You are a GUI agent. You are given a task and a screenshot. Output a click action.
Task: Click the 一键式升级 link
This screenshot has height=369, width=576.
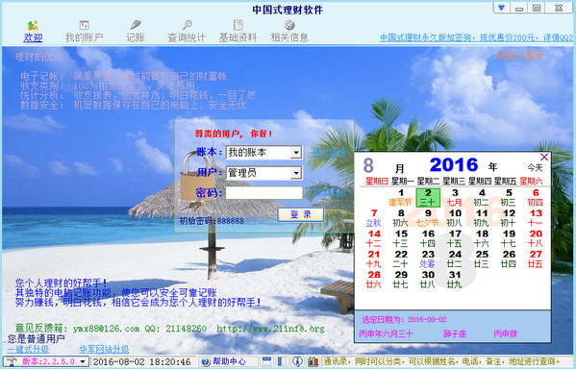[28, 349]
